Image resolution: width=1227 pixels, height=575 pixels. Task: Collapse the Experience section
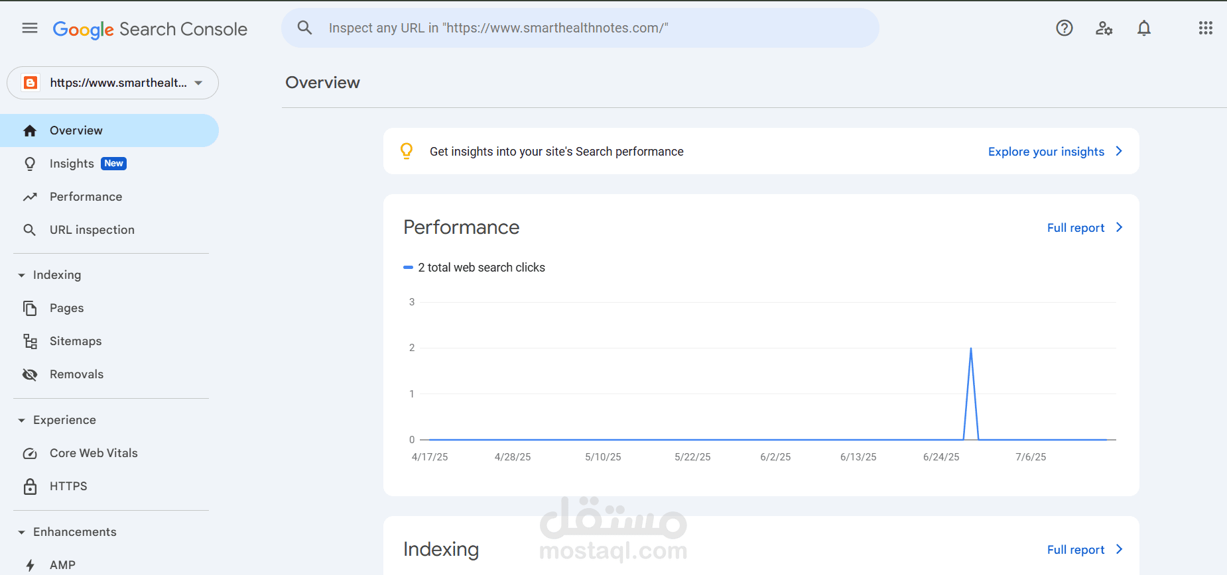22,420
